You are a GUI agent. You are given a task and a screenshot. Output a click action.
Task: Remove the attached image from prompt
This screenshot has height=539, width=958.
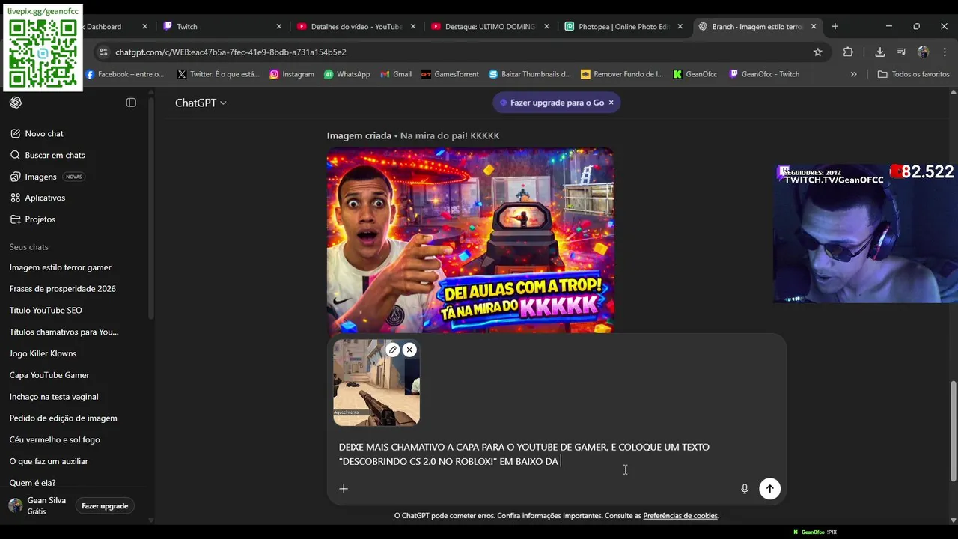coord(409,350)
